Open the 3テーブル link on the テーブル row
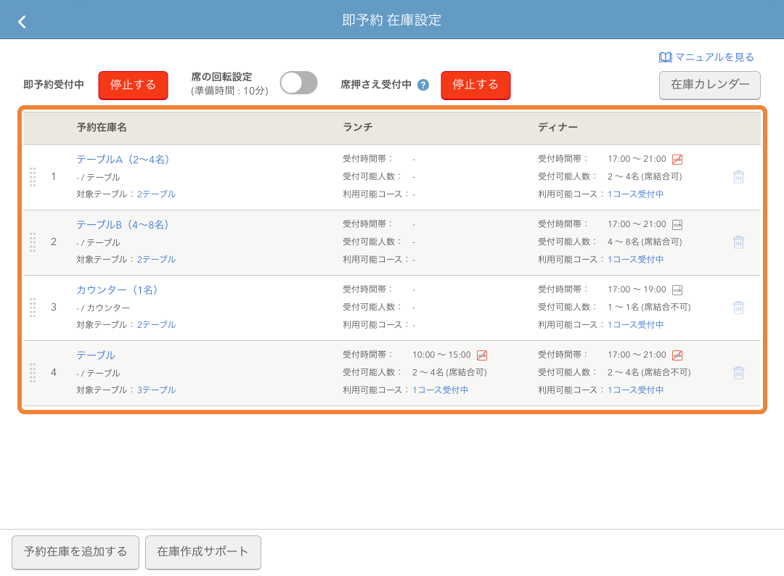The width and height of the screenshot is (784, 576). pyautogui.click(x=156, y=390)
